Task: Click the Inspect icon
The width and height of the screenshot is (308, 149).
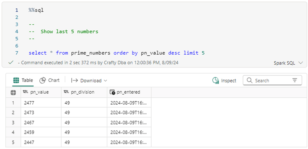Action: click(216, 81)
